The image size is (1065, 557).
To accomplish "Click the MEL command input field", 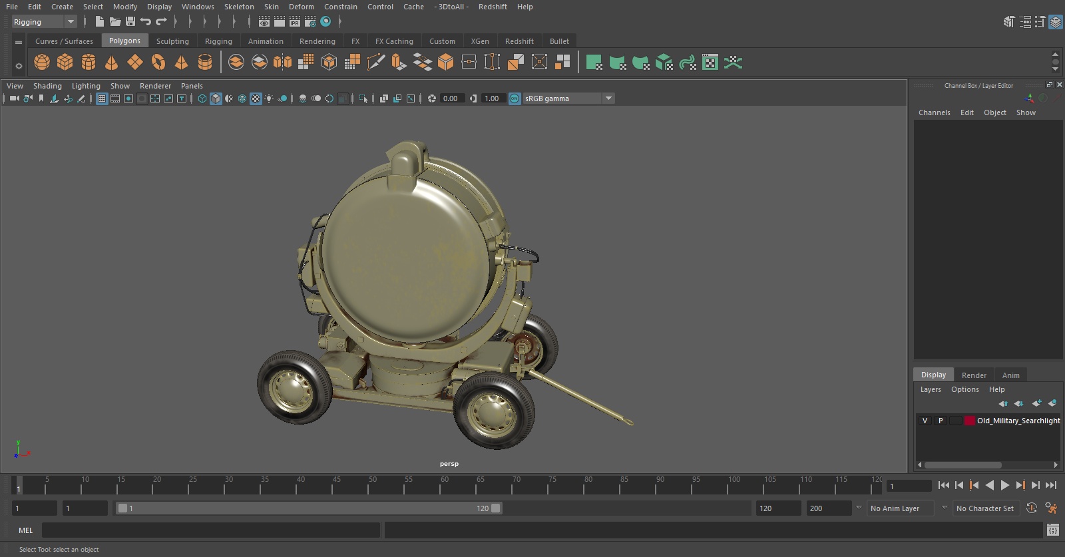I will click(211, 530).
